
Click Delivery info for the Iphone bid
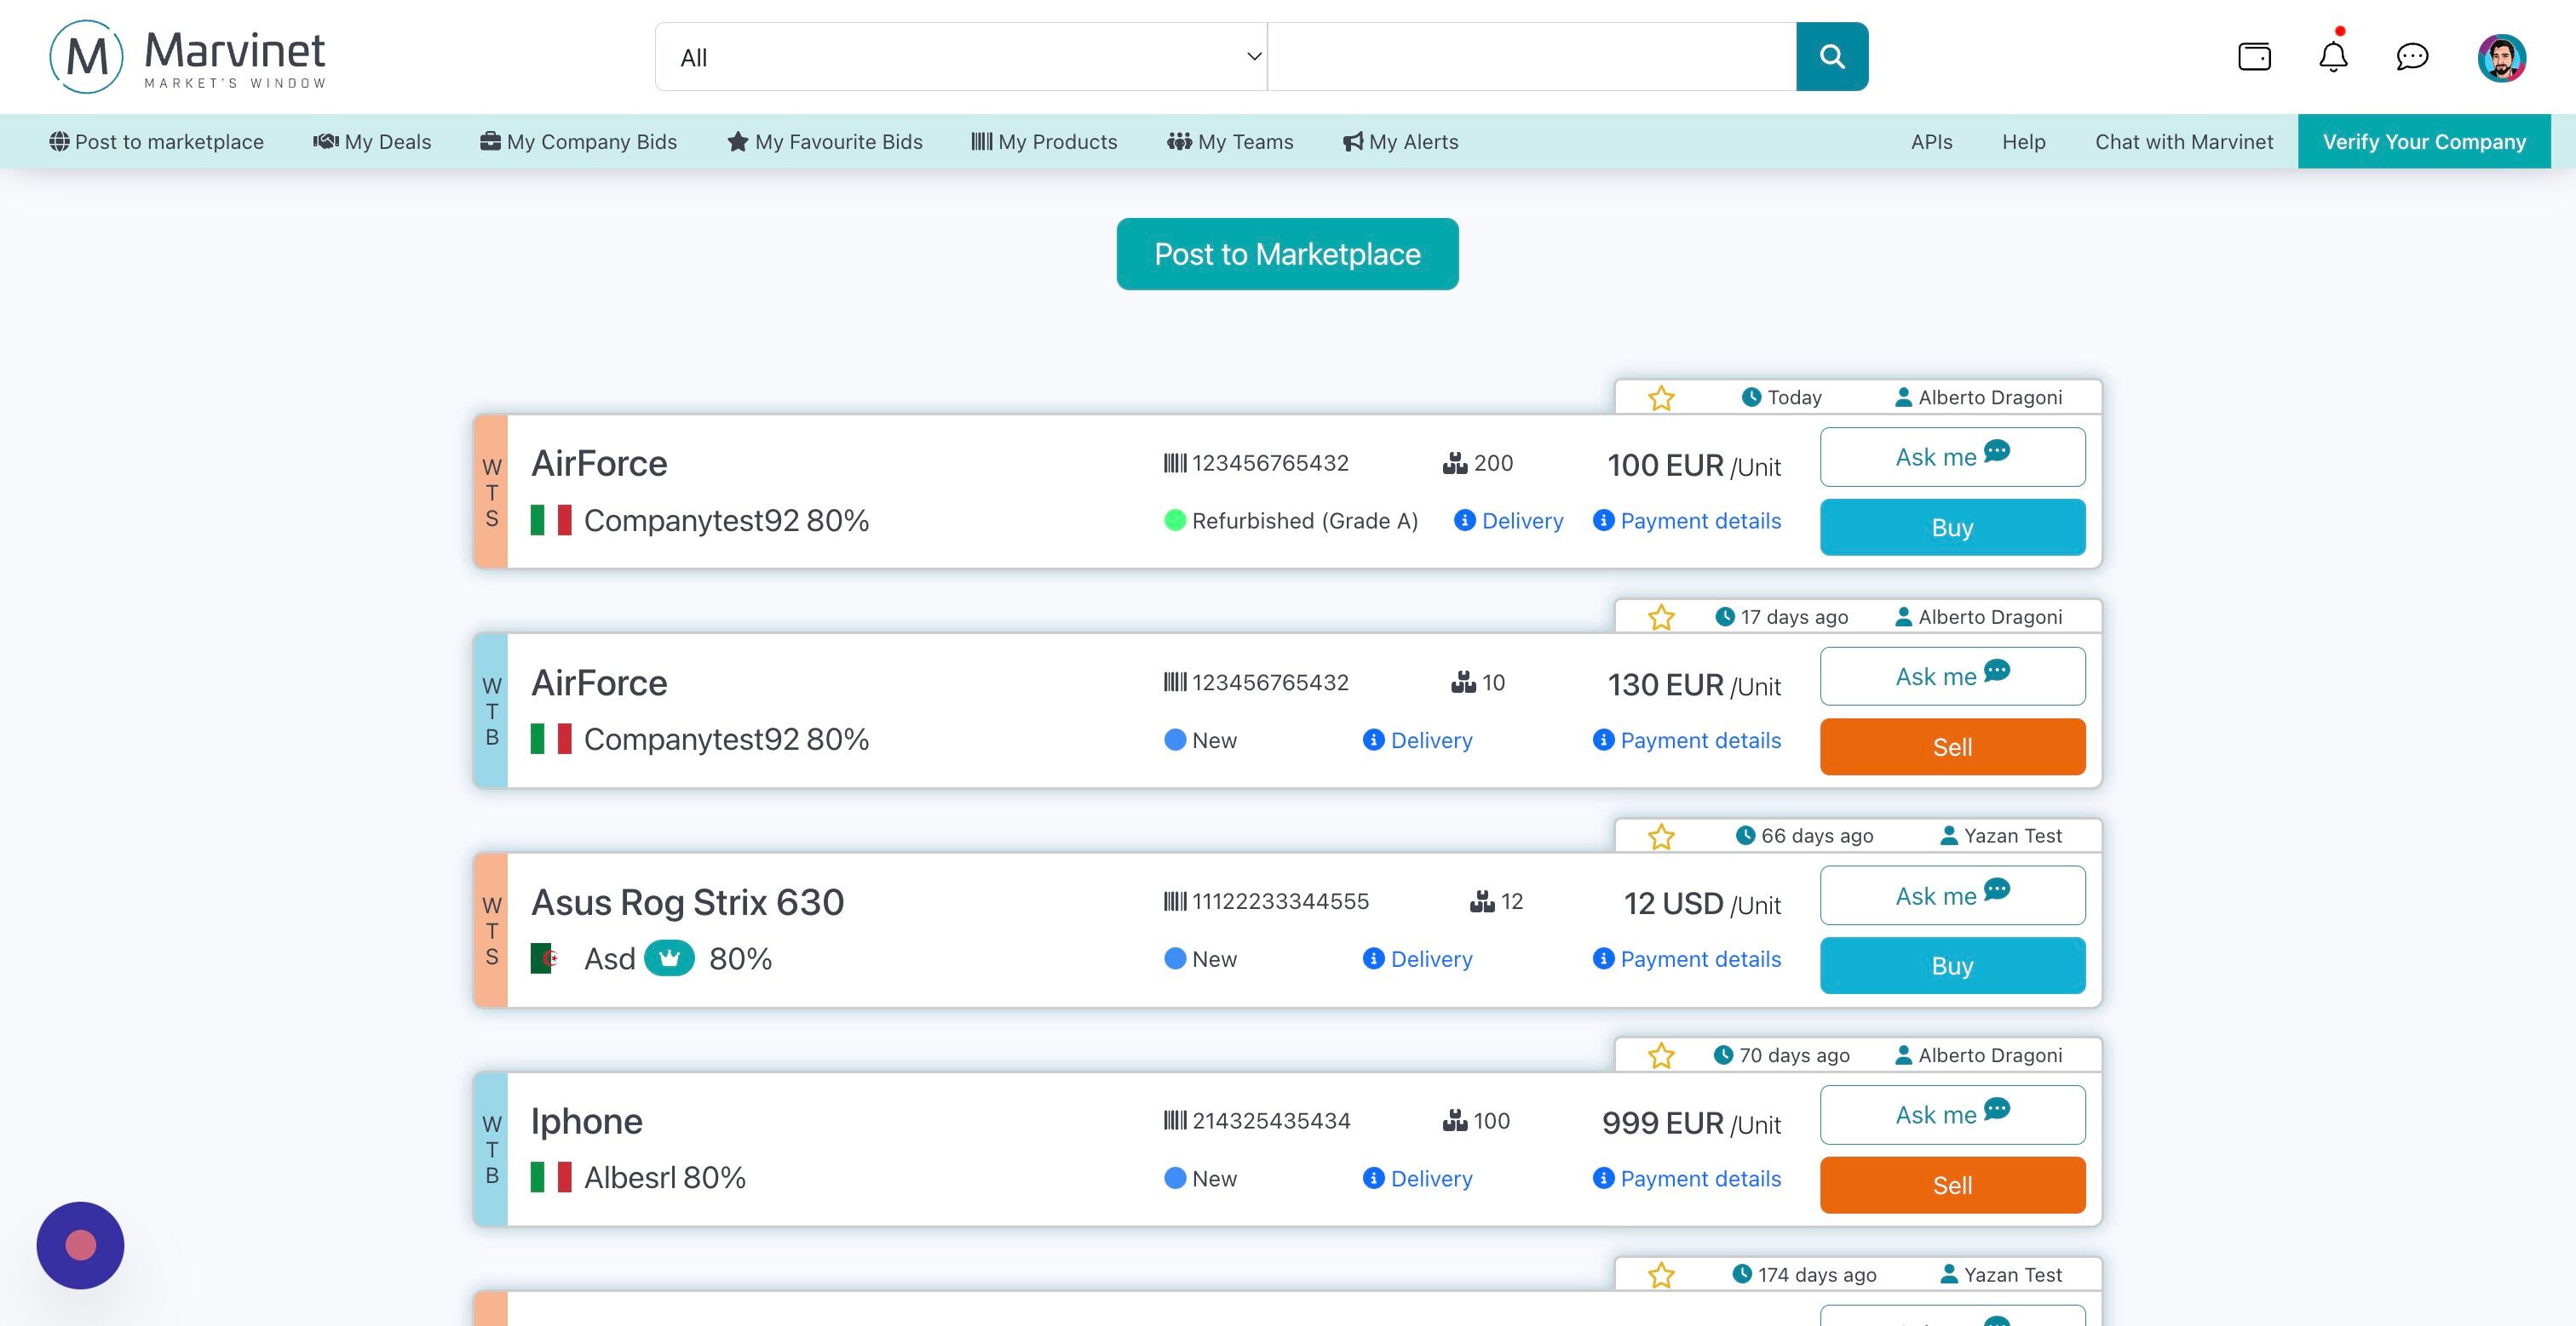1417,1179
